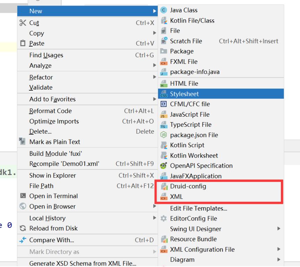Click the package.json File icon
The height and width of the screenshot is (267, 300).
164,135
